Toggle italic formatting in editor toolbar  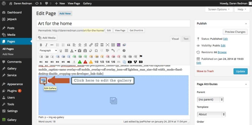click(x=46, y=45)
